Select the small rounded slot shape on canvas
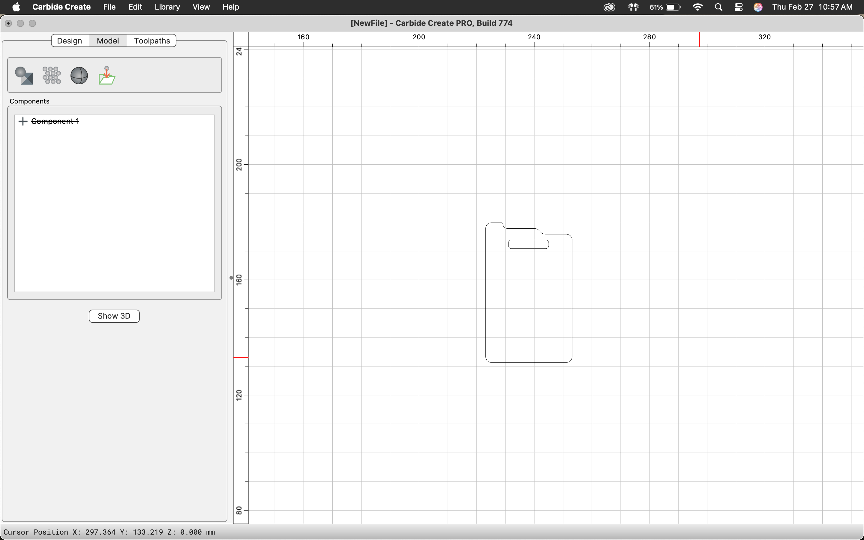This screenshot has width=864, height=540. point(528,244)
